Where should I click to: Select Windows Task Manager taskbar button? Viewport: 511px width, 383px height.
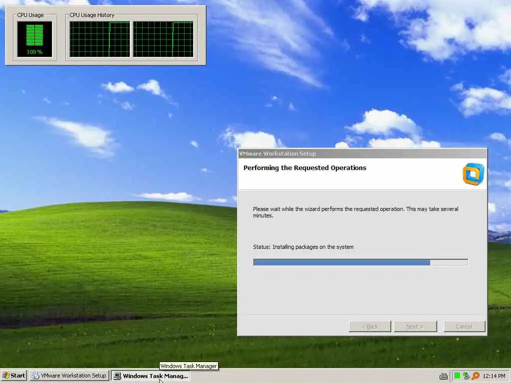pos(151,376)
